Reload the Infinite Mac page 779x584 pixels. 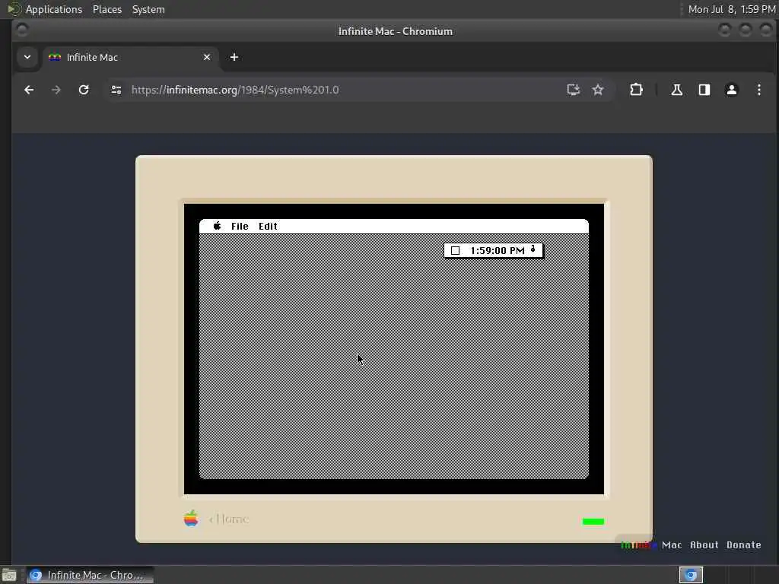[84, 90]
